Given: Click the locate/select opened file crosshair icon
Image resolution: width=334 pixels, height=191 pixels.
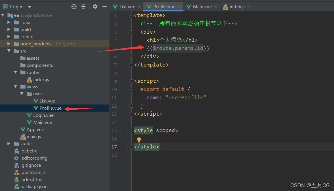Looking at the screenshot, I should [74, 7].
